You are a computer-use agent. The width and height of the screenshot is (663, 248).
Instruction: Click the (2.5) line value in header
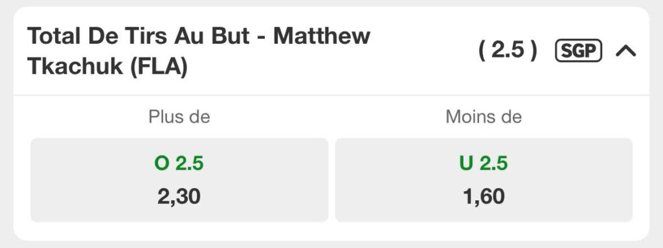tap(508, 51)
